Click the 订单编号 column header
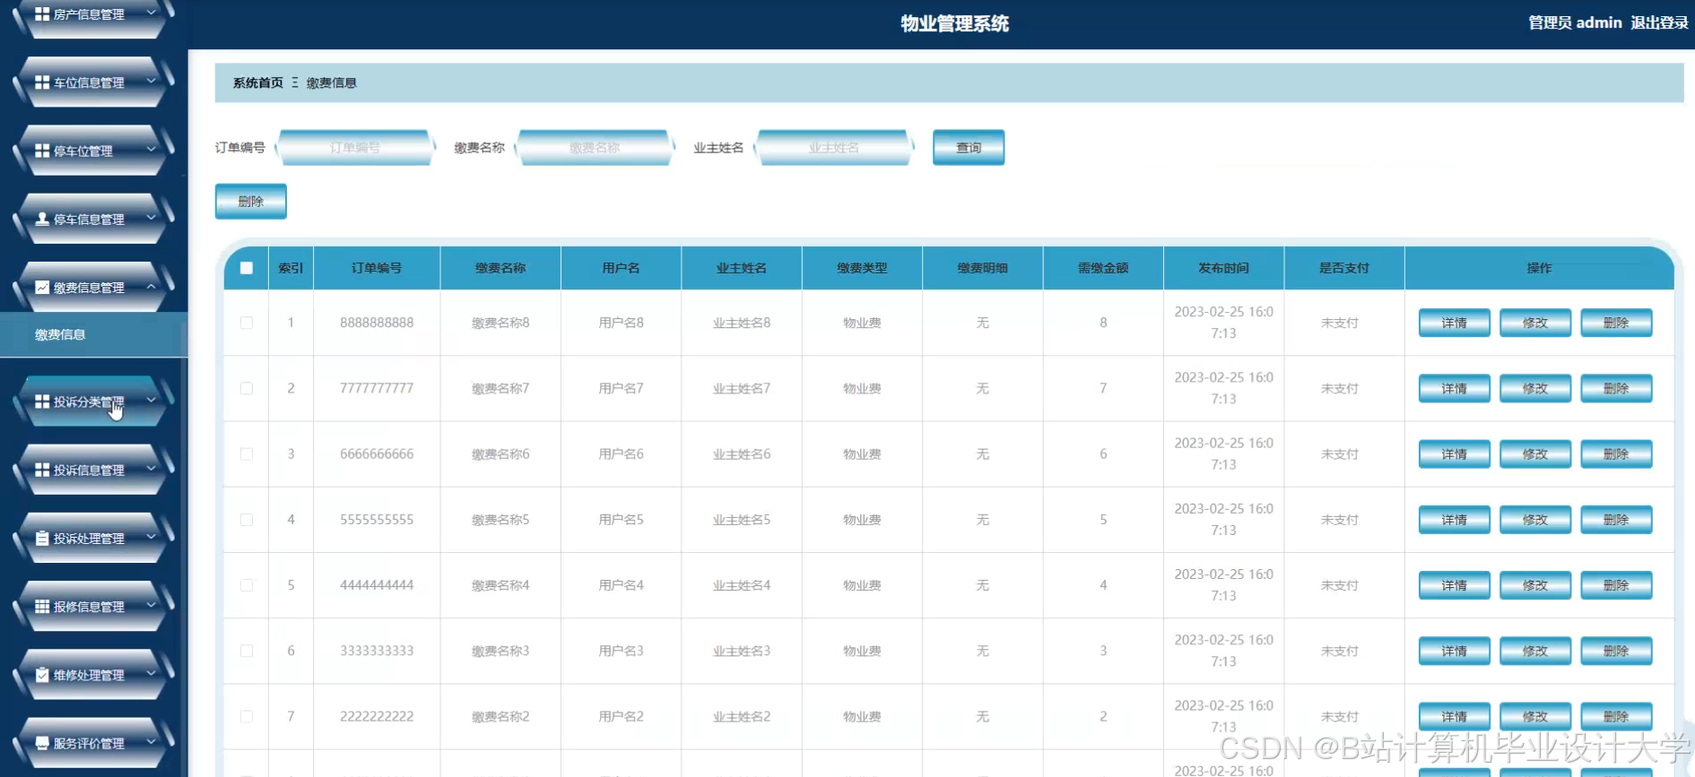This screenshot has width=1695, height=777. [377, 268]
